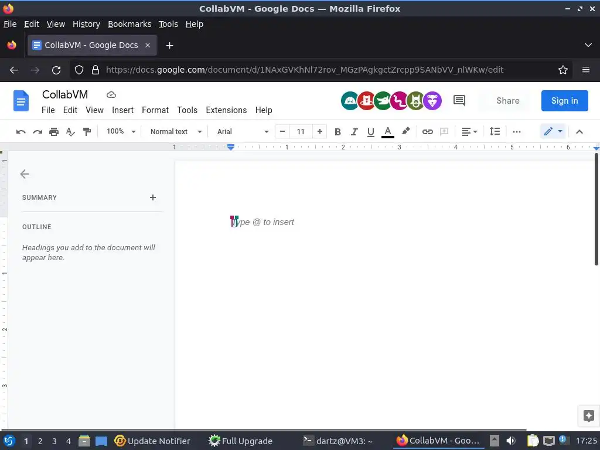Viewport: 600px width, 450px height.
Task: Close document outline with back arrow
Action: tap(25, 174)
